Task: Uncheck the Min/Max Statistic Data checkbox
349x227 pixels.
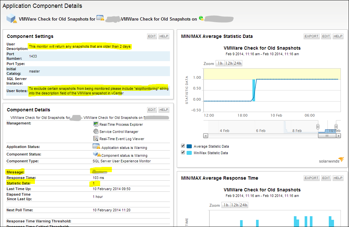Action: pos(183,152)
